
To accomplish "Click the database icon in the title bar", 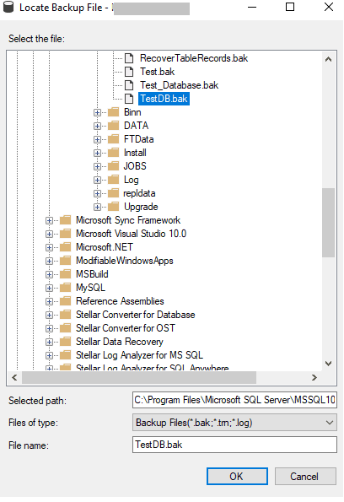I will [8, 7].
